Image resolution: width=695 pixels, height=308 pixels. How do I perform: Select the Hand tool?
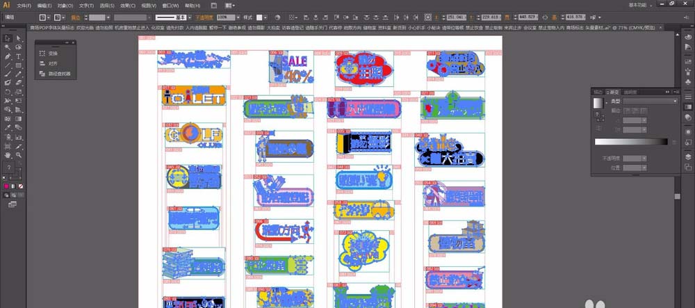[8, 154]
